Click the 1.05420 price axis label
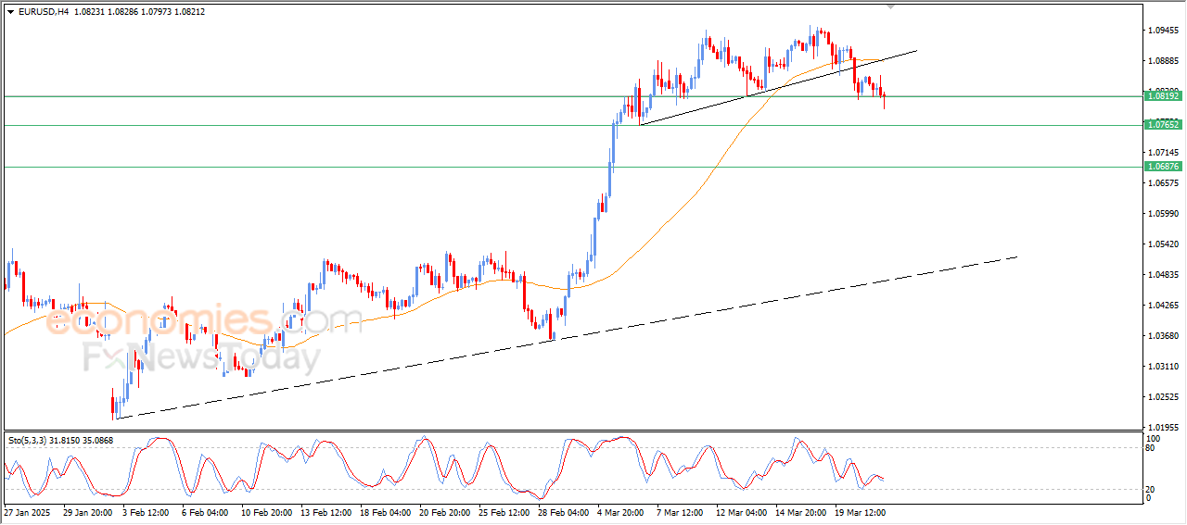The height and width of the screenshot is (525, 1187). point(1162,244)
